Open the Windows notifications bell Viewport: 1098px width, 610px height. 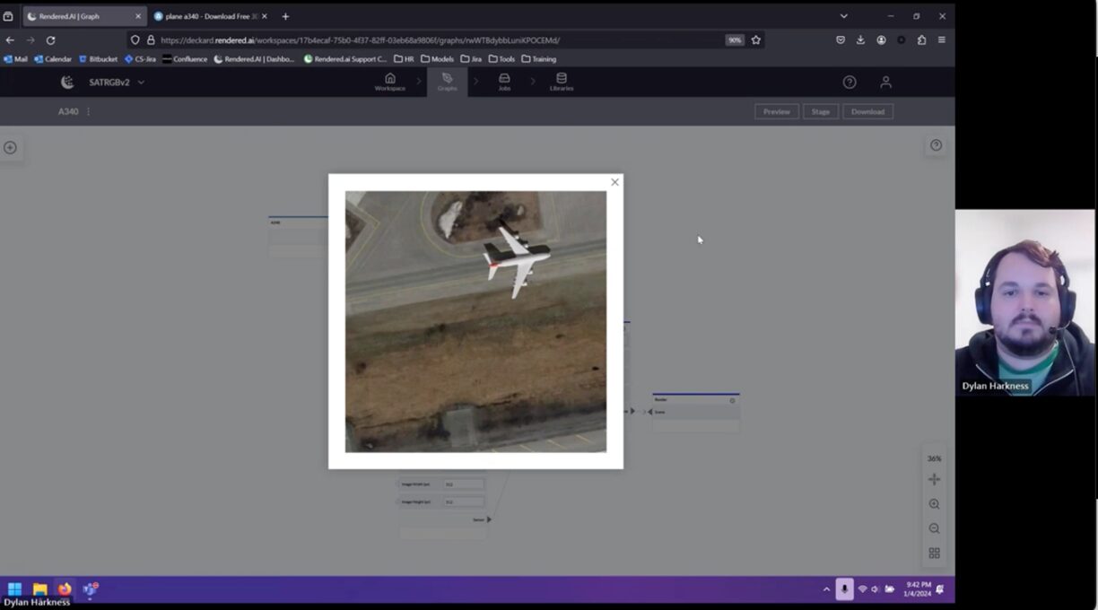pos(940,589)
